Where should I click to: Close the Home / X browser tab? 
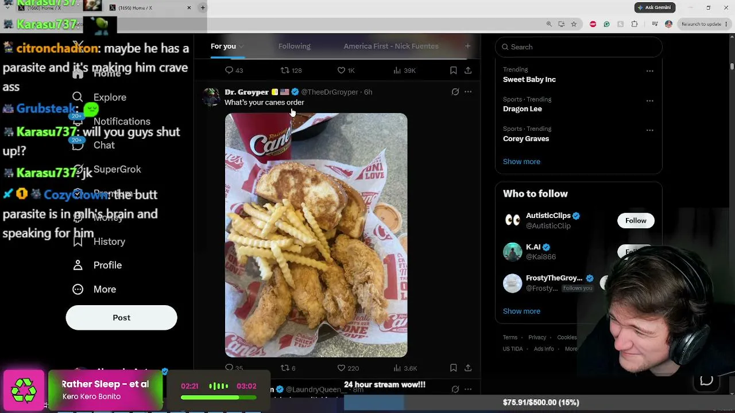[x=189, y=7]
